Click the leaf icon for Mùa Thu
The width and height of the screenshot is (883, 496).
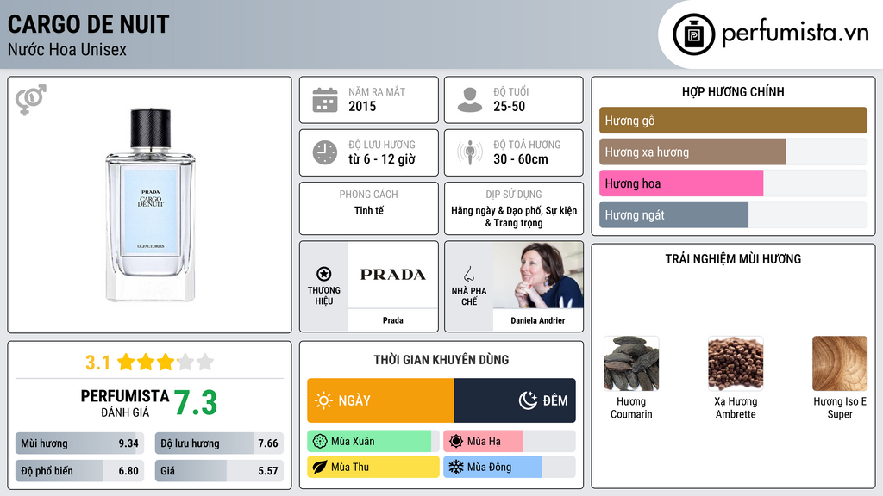[319, 467]
